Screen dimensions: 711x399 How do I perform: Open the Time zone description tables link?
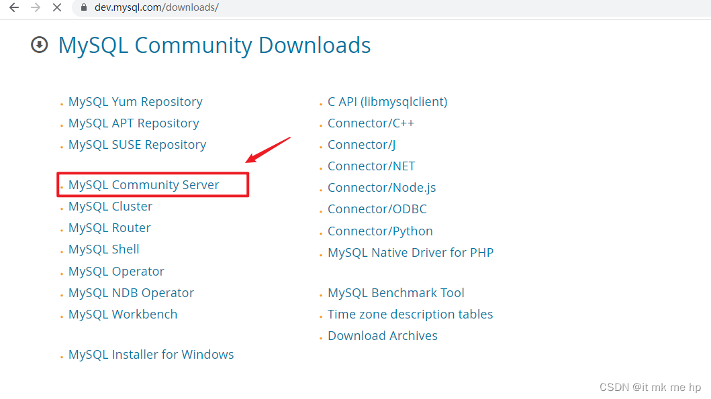(410, 315)
